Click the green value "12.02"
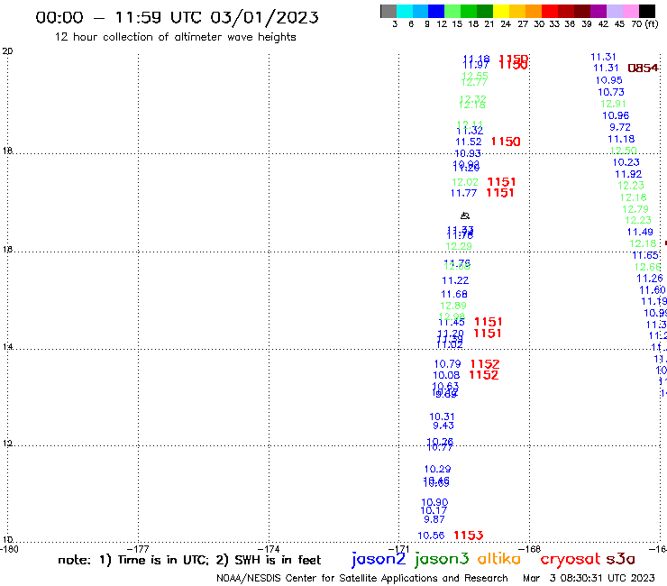This screenshot has width=667, height=586. (465, 182)
